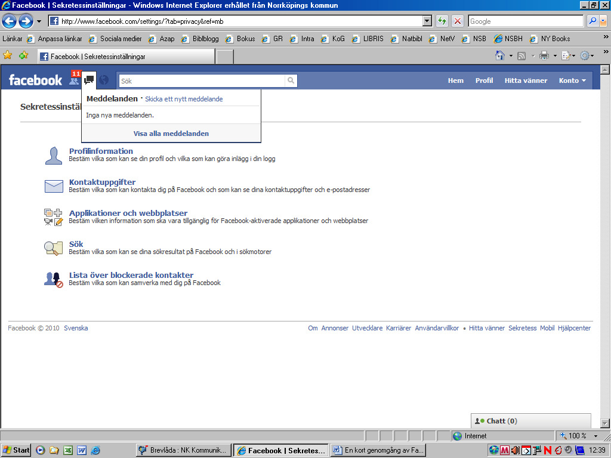611x458 pixels.
Task: Refresh the page in Internet Explorer
Action: pos(442,21)
